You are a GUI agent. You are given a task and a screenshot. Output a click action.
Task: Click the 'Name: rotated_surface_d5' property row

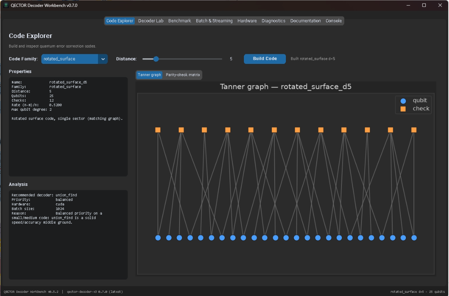[49, 82]
